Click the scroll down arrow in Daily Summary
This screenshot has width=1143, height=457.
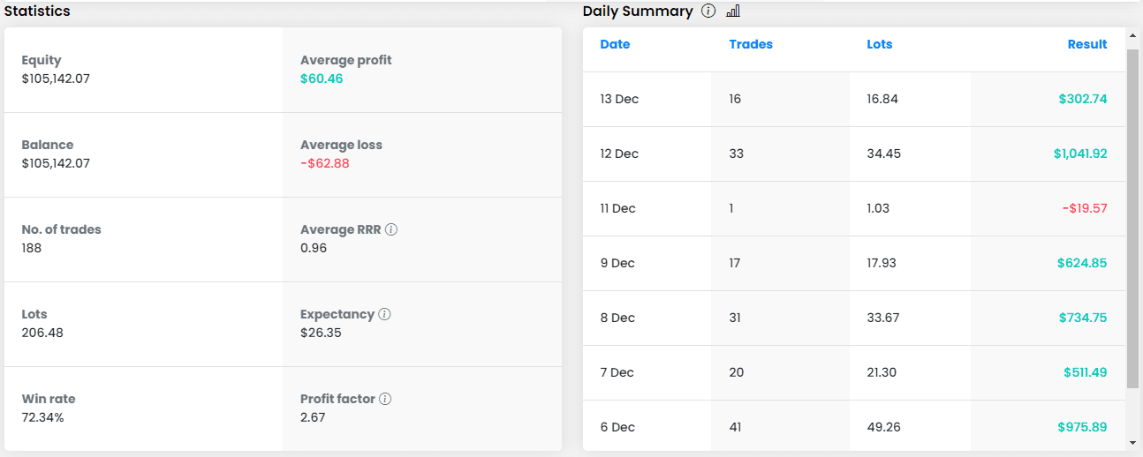(1132, 442)
